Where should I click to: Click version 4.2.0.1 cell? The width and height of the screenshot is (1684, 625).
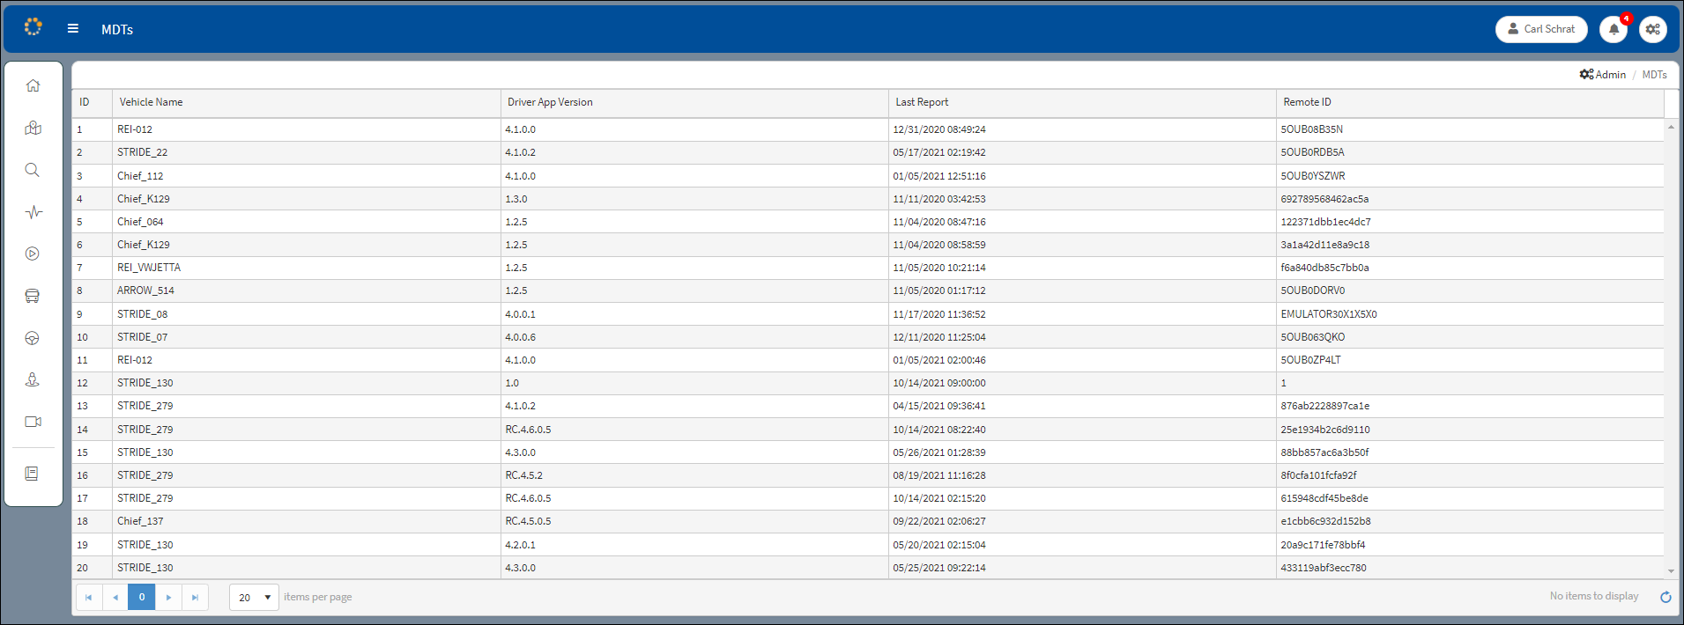coord(694,545)
